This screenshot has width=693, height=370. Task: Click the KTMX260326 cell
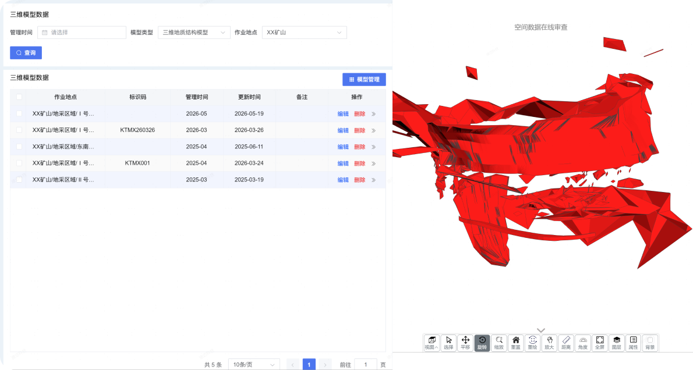[137, 130]
